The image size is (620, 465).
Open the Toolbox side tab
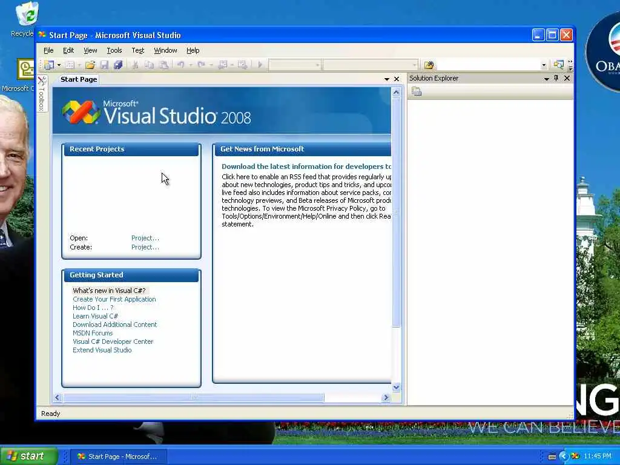[42, 94]
